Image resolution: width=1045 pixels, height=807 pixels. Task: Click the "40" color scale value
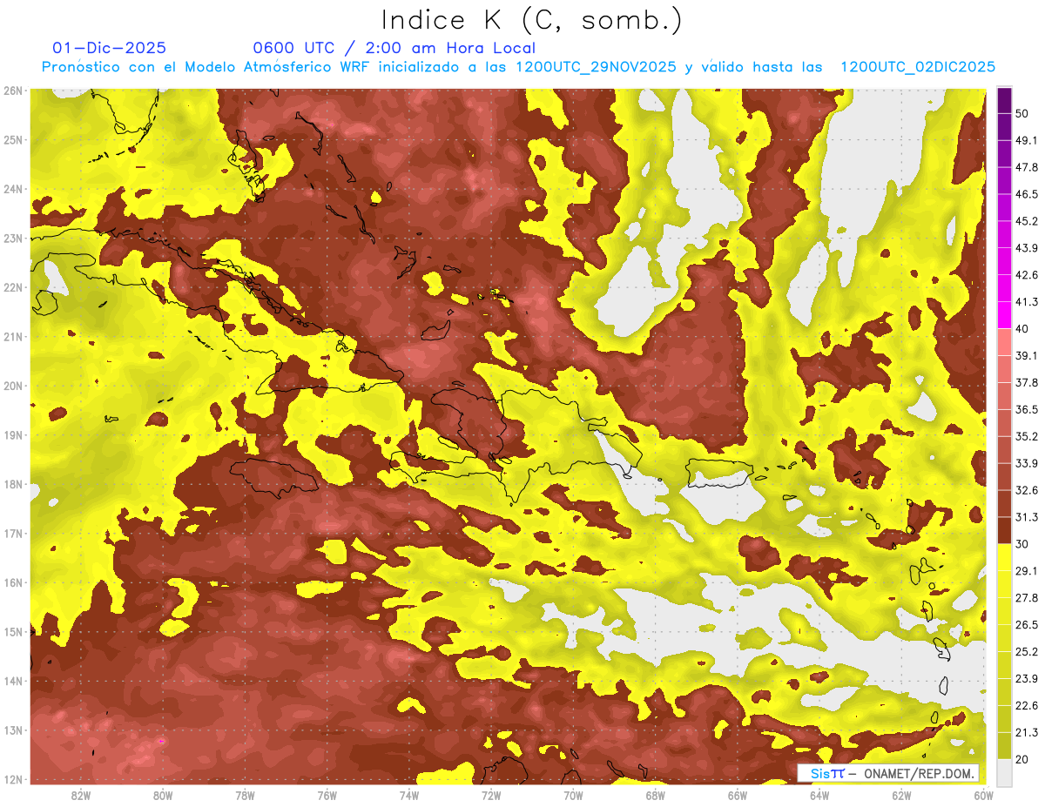coord(1022,329)
